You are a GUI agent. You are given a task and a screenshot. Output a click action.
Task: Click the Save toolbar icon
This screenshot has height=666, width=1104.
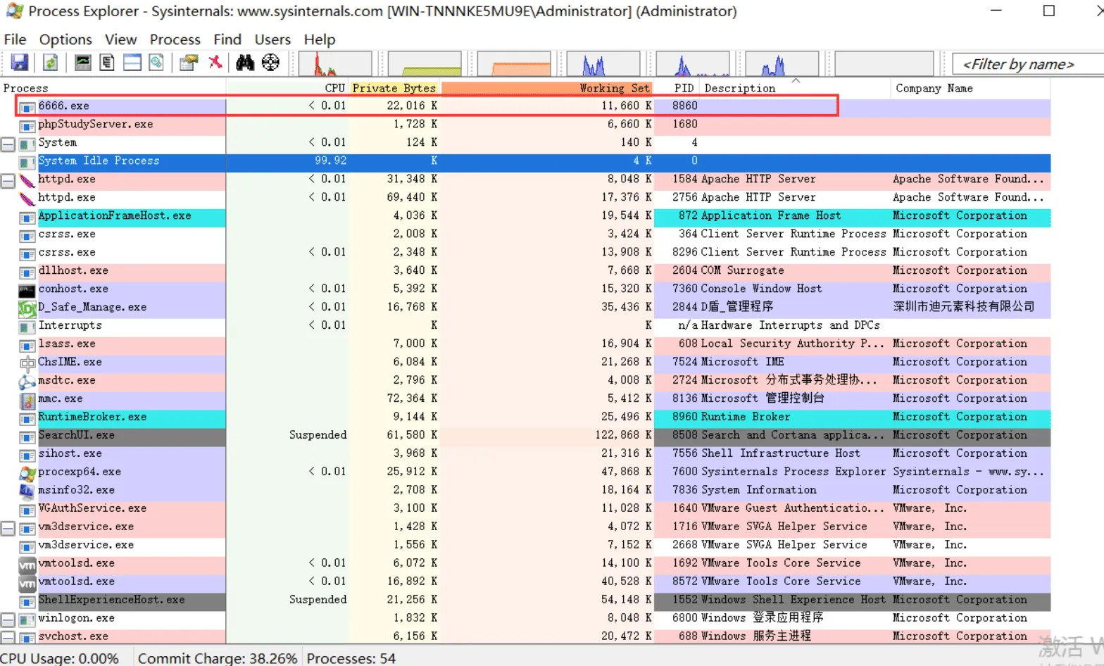(20, 63)
